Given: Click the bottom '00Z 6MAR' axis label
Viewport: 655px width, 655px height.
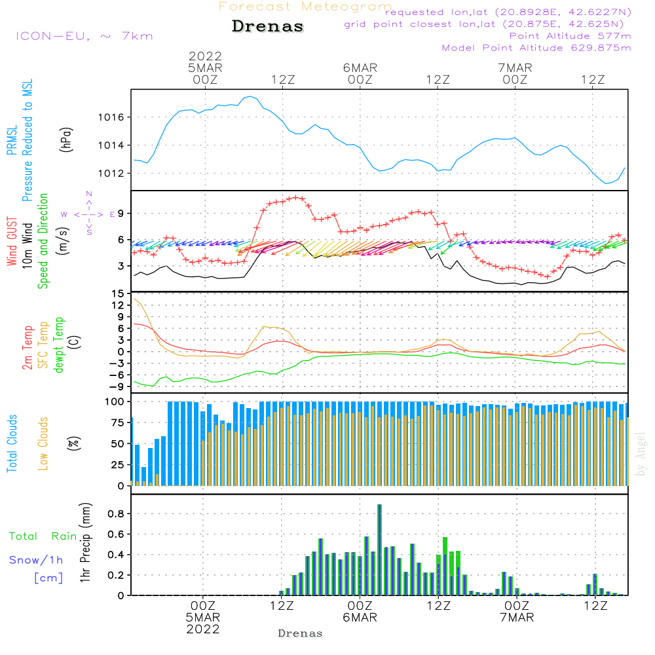Looking at the screenshot, I should [x=360, y=612].
